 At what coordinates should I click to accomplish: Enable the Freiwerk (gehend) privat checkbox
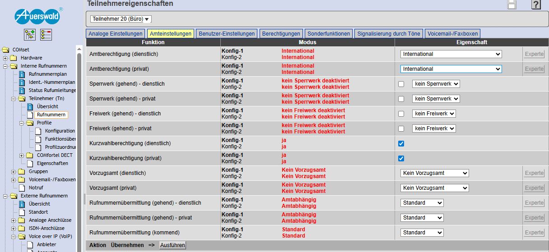(x=401, y=129)
